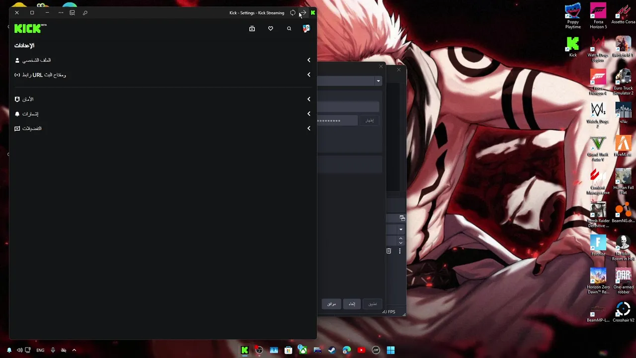Viewport: 636px width, 358px height.
Task: Click the trash delete icon in OBS window
Action: click(x=389, y=251)
